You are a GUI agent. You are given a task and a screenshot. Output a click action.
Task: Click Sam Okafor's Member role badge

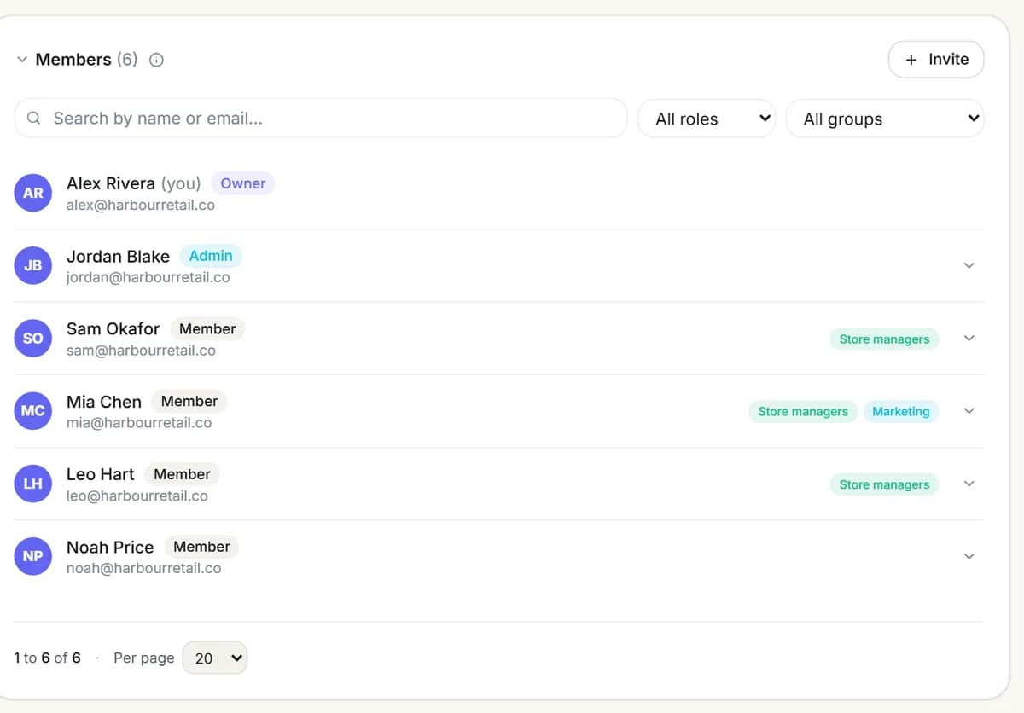(x=207, y=328)
